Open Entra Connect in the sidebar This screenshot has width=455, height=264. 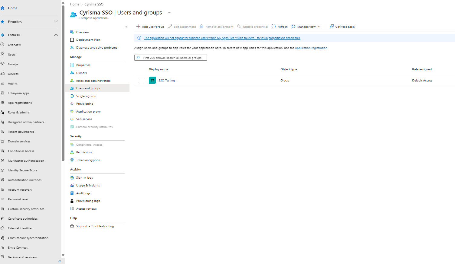[x=18, y=248]
